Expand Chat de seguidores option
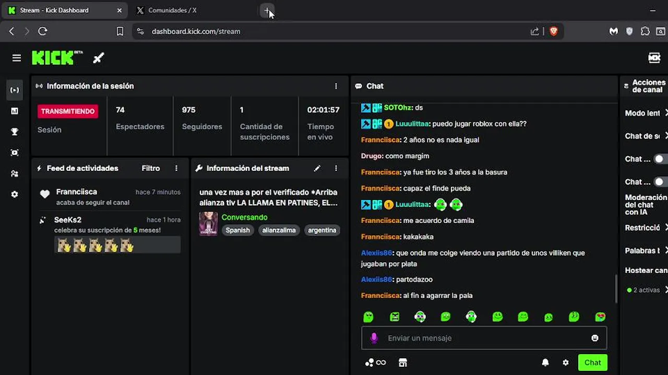The height and width of the screenshot is (375, 668). [x=666, y=136]
